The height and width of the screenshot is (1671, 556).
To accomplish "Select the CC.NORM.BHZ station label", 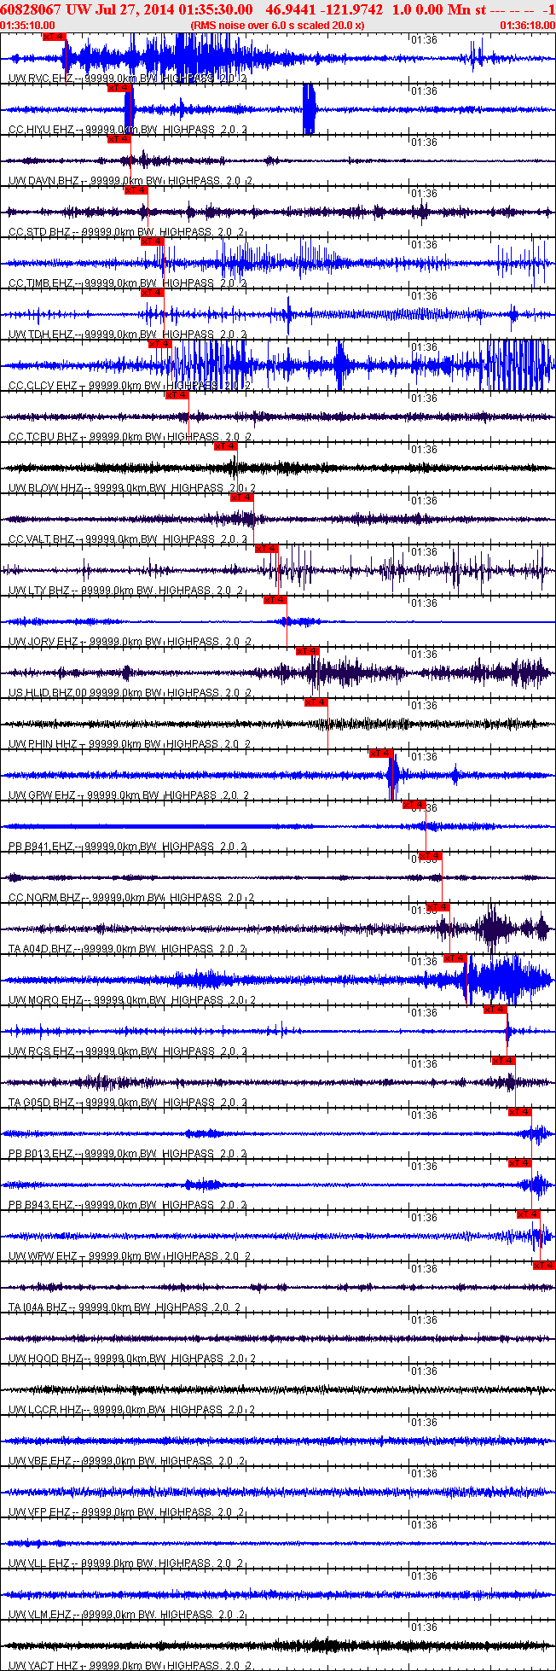I will click(45, 897).
